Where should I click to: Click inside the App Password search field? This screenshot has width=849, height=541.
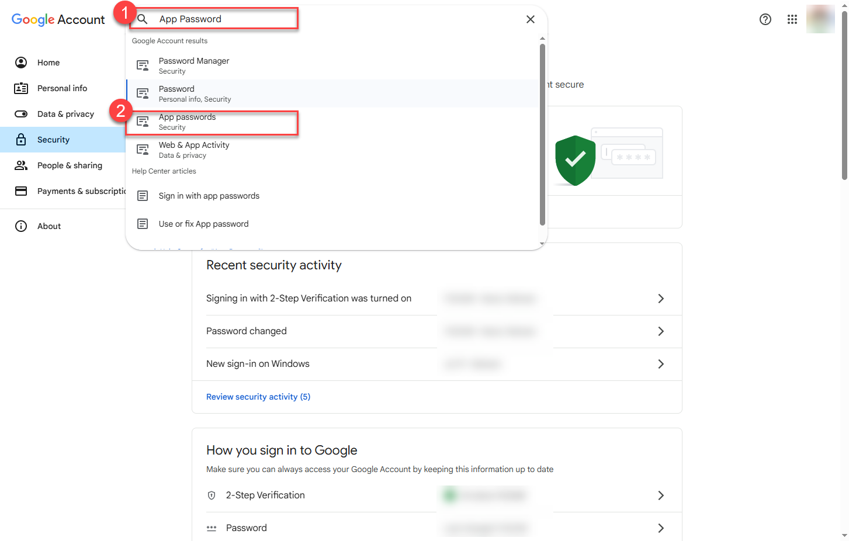tap(222, 19)
